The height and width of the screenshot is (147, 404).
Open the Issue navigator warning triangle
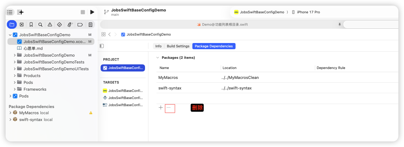pyautogui.click(x=50, y=24)
